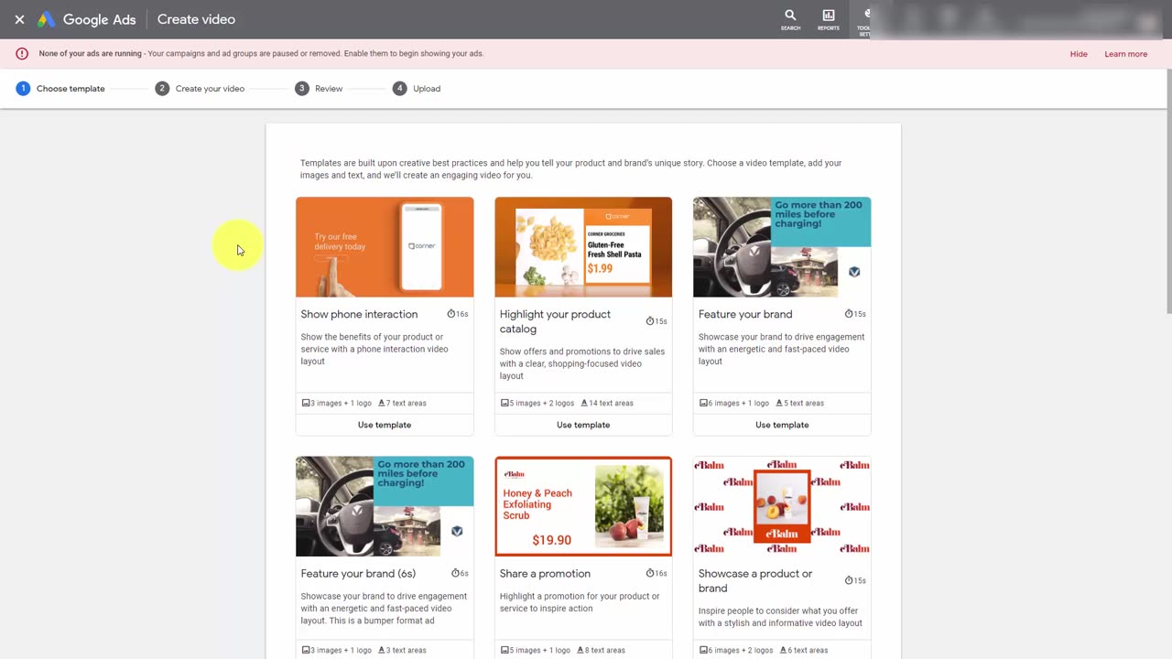Click the image icon beside 5 images + 2 logos
This screenshot has height=659, width=1172.
pos(505,403)
